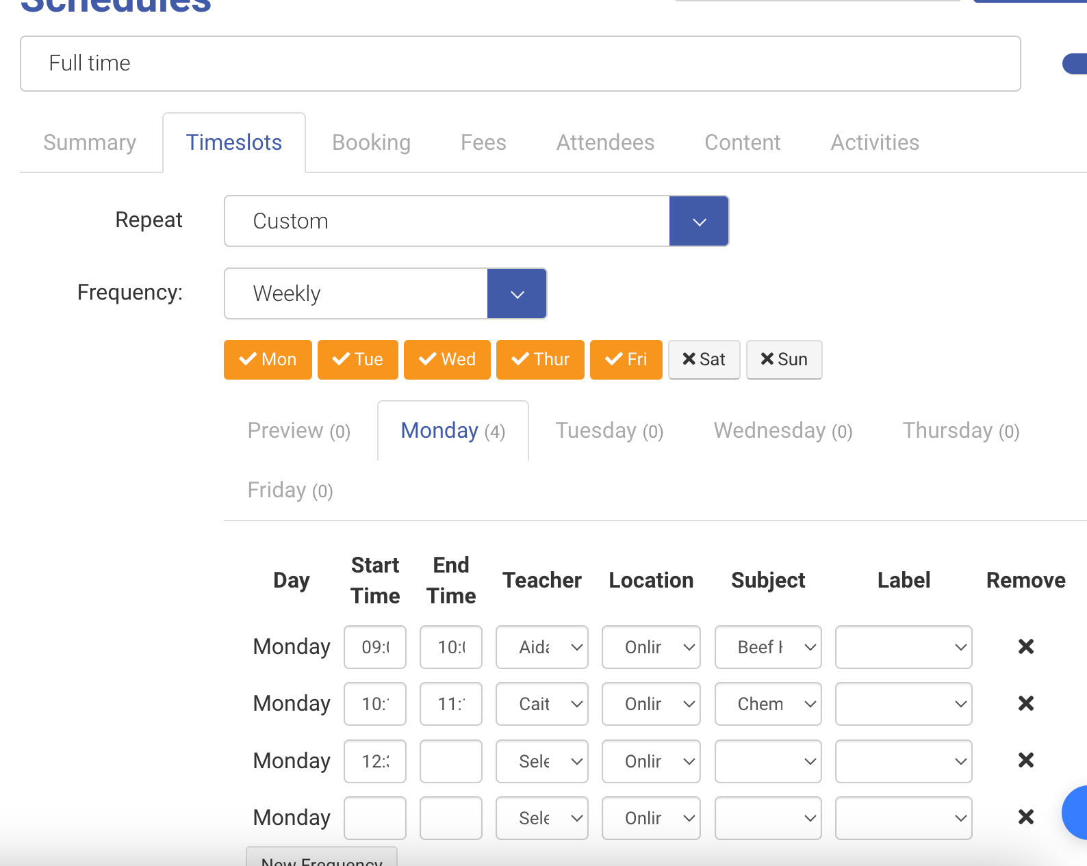Toggle the Fri day button
This screenshot has height=866, width=1087.
pyautogui.click(x=626, y=359)
